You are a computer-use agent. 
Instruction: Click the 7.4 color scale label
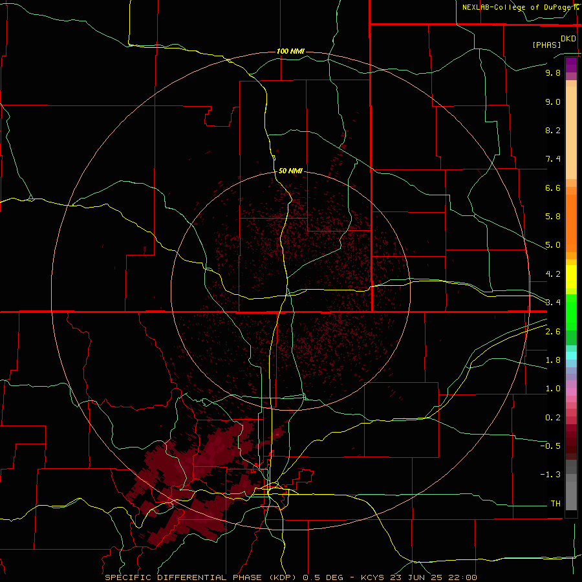(x=553, y=159)
